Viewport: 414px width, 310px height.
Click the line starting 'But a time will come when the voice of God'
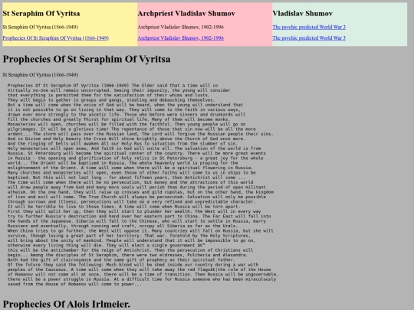coord(125,105)
